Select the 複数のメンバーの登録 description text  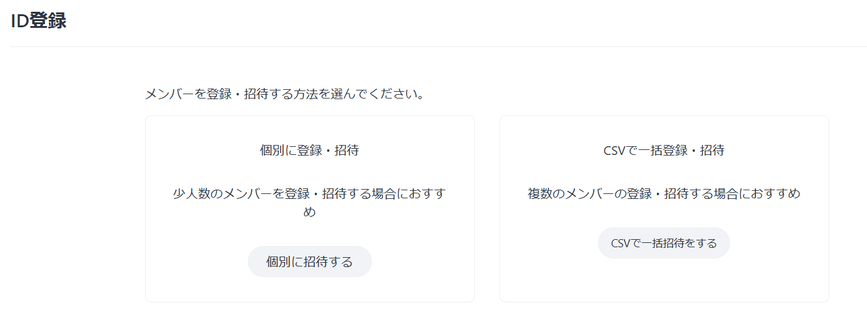click(664, 194)
